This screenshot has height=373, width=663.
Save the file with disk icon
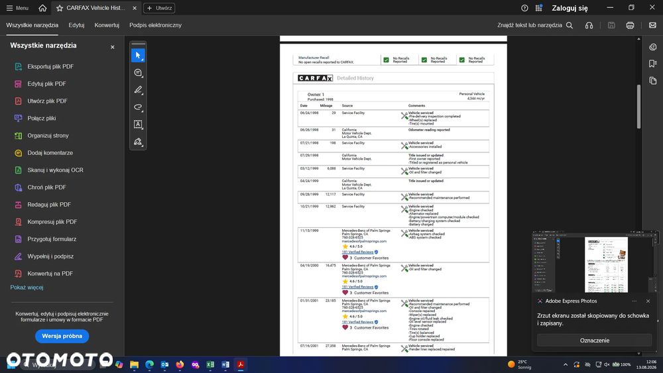click(x=611, y=25)
